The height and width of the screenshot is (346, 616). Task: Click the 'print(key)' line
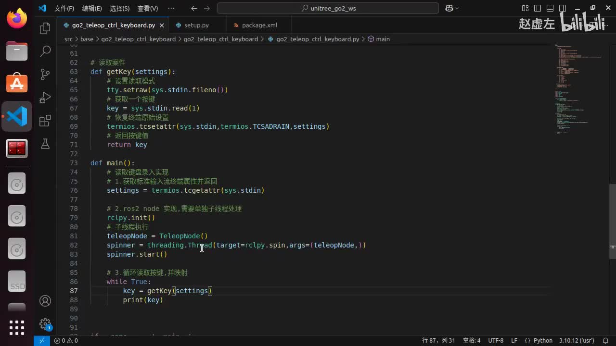coord(143,300)
